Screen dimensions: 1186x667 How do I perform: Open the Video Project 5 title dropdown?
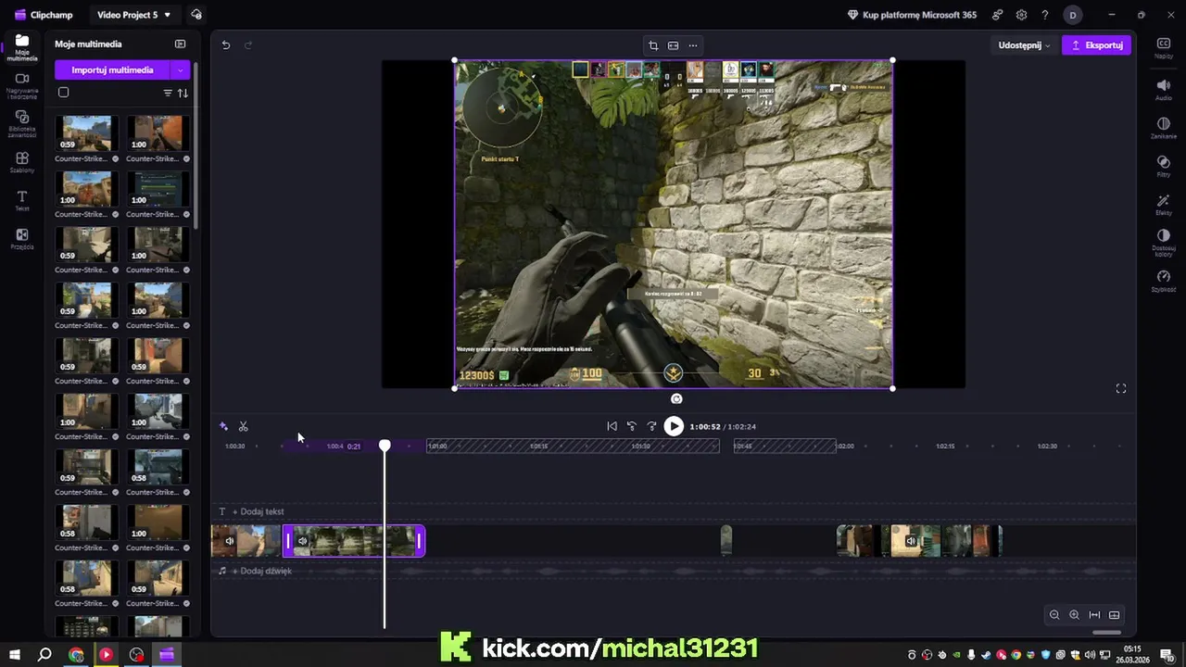[x=134, y=15]
